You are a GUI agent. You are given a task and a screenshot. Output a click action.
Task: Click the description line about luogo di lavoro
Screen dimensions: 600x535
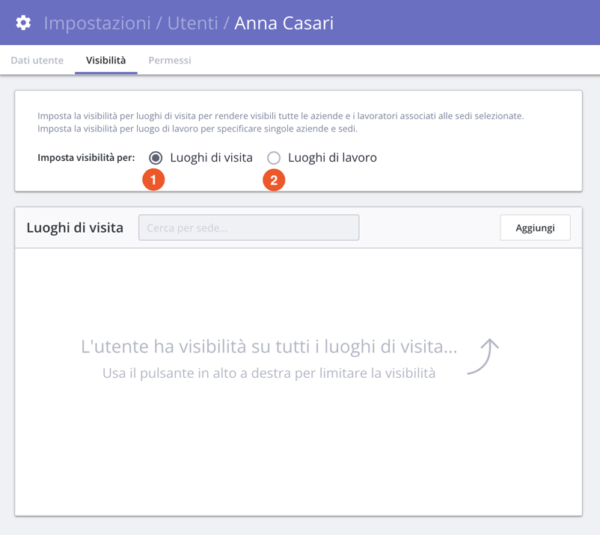(198, 129)
